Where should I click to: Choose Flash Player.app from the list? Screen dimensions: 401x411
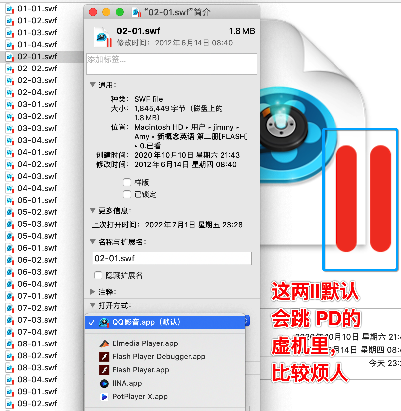165,370
